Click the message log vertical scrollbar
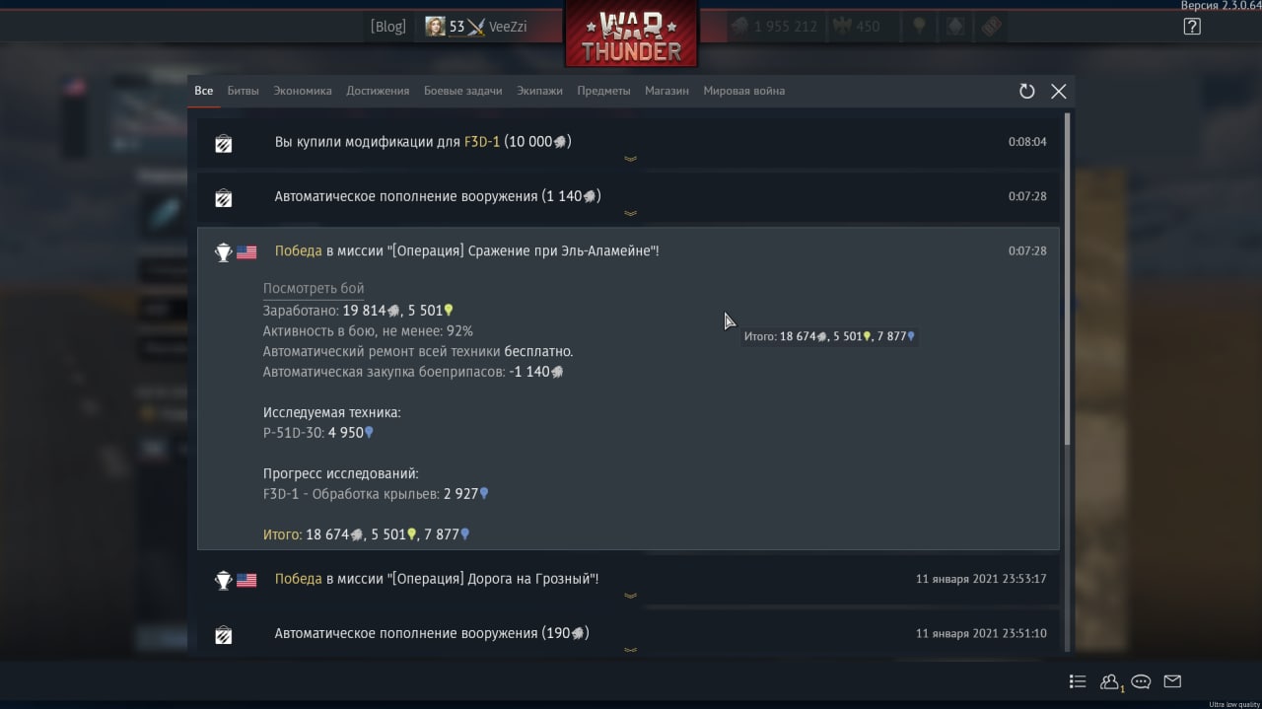 pos(1067,279)
